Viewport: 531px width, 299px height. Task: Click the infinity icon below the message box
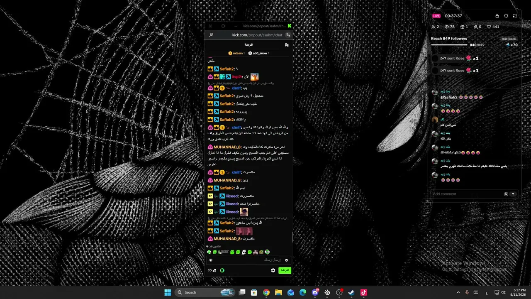pyautogui.click(x=210, y=270)
